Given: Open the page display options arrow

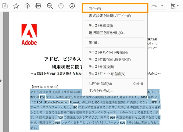Looking at the screenshot, I should click(178, 6).
